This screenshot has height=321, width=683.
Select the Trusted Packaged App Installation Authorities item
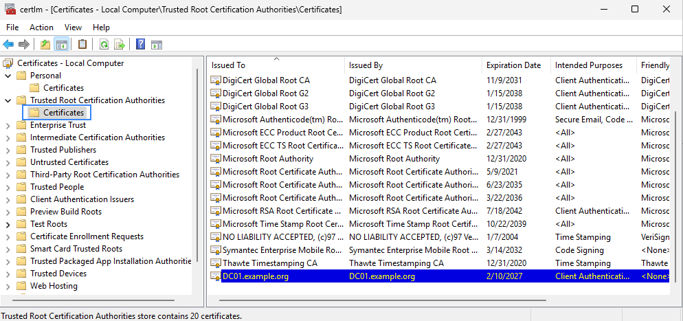click(x=111, y=261)
